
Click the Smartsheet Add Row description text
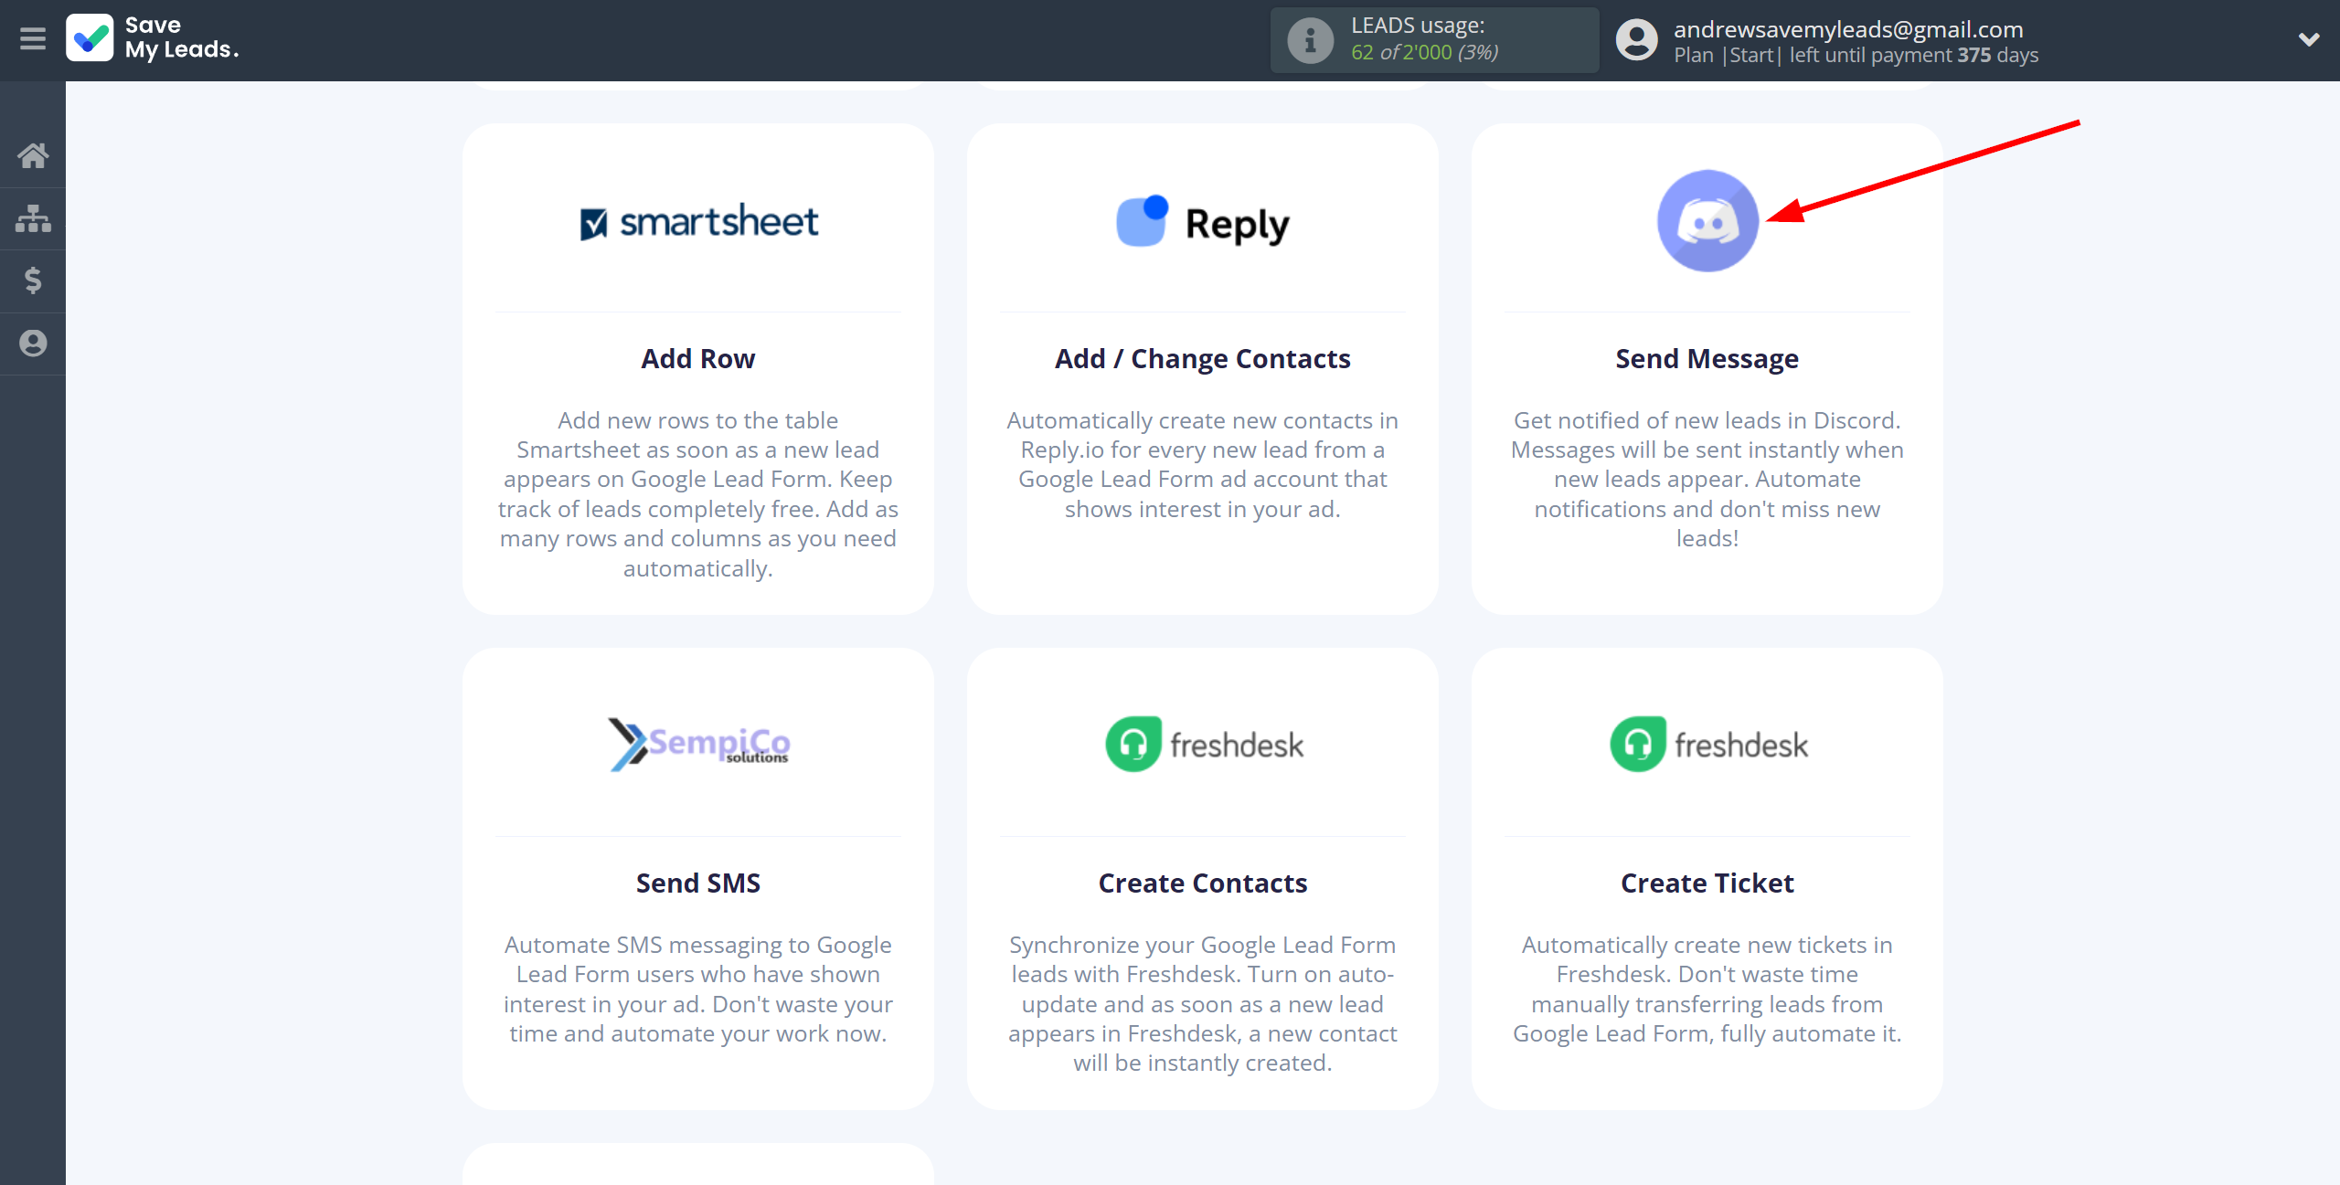[698, 494]
